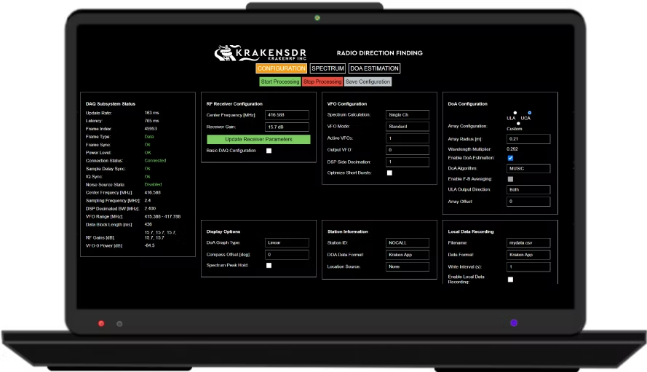Expand ULA Output Direction dropdown

(528, 190)
